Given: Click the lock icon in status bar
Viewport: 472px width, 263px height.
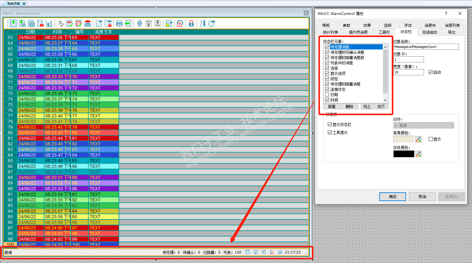Looking at the screenshot, I should pos(264,252).
